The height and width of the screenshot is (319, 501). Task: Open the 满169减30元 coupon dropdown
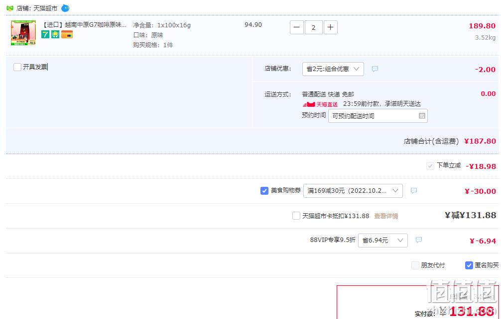[353, 191]
